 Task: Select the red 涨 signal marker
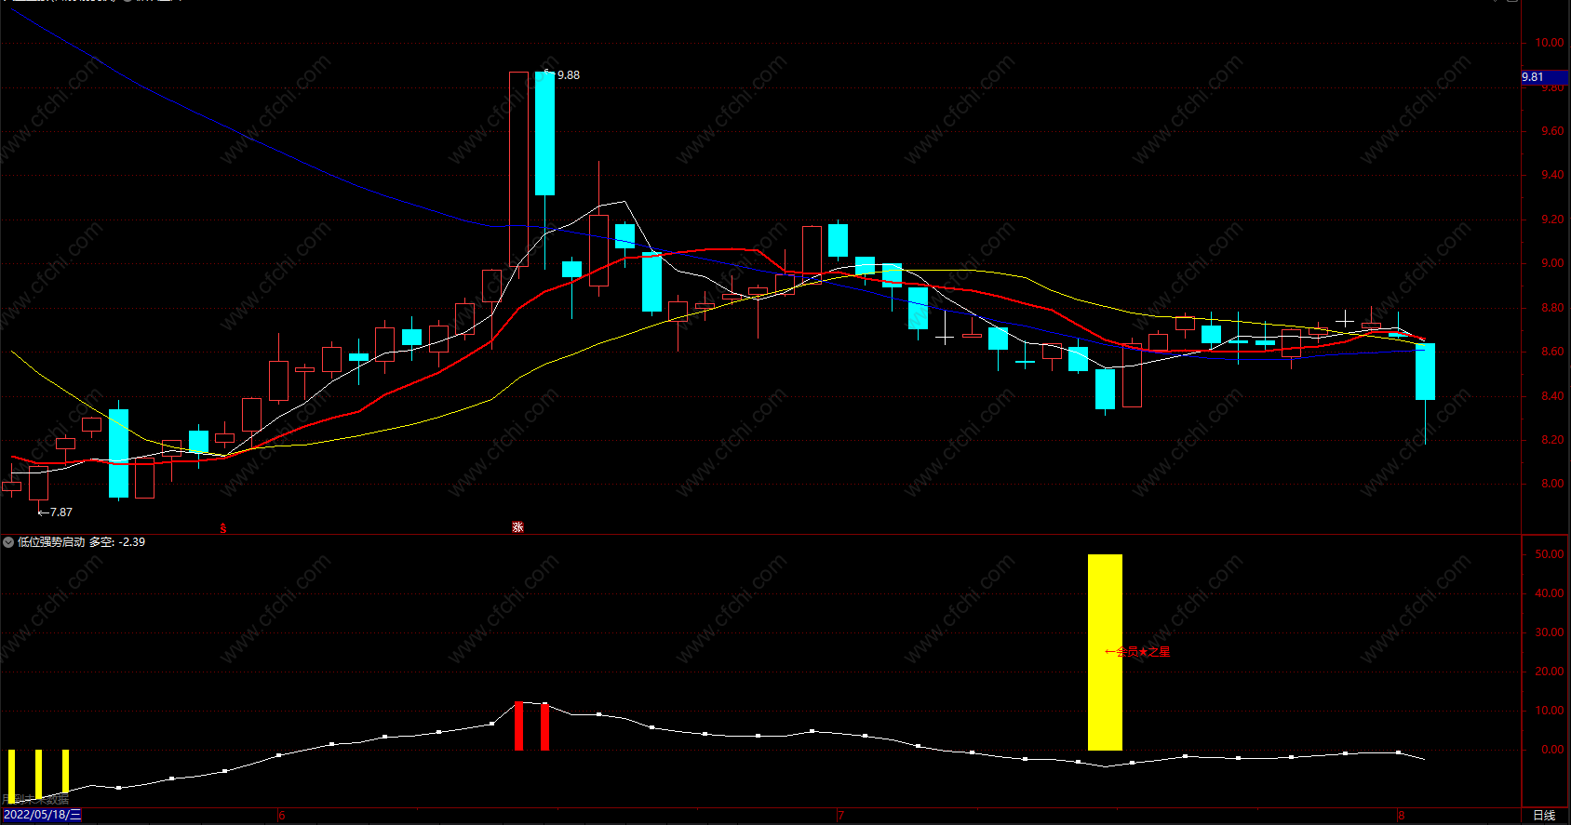(x=518, y=527)
